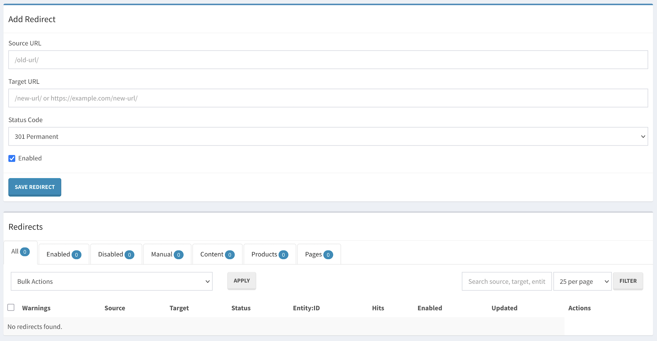
Task: Click the Redirects section heading
Action: pos(26,227)
